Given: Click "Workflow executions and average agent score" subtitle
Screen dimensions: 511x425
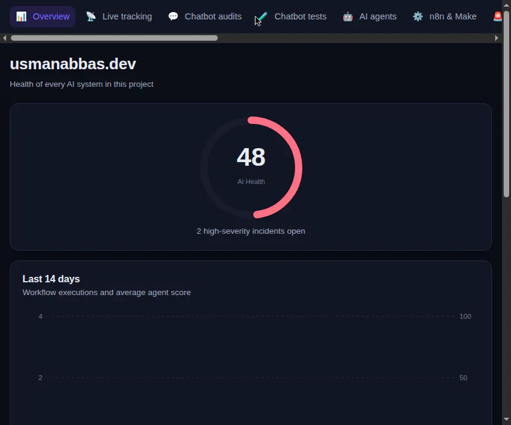Looking at the screenshot, I should [x=106, y=293].
